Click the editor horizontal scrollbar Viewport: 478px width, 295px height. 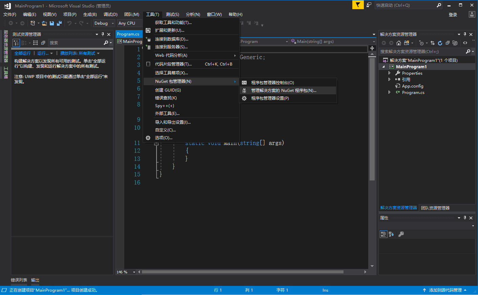243,272
